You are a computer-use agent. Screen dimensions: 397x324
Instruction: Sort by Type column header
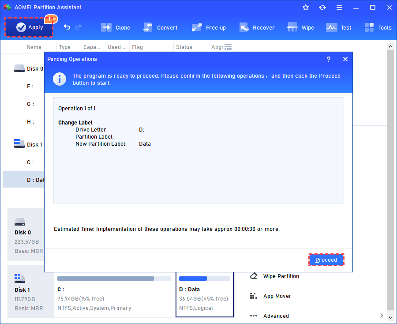[64, 47]
